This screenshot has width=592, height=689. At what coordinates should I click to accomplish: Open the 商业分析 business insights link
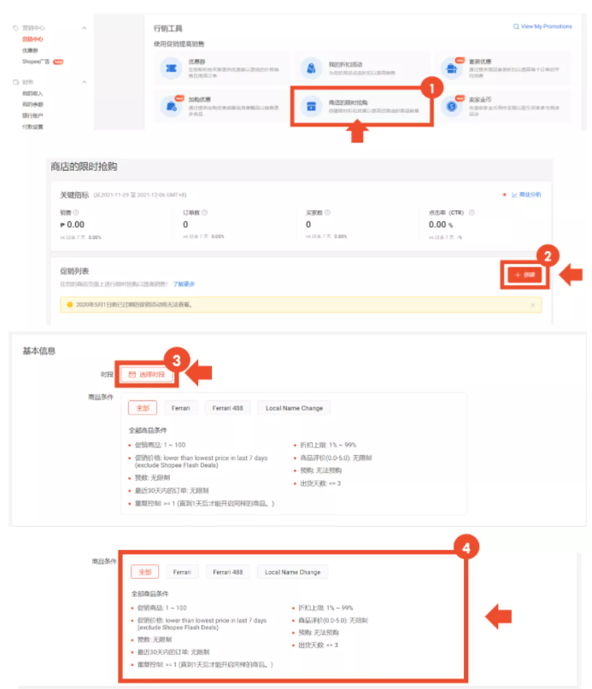point(530,195)
